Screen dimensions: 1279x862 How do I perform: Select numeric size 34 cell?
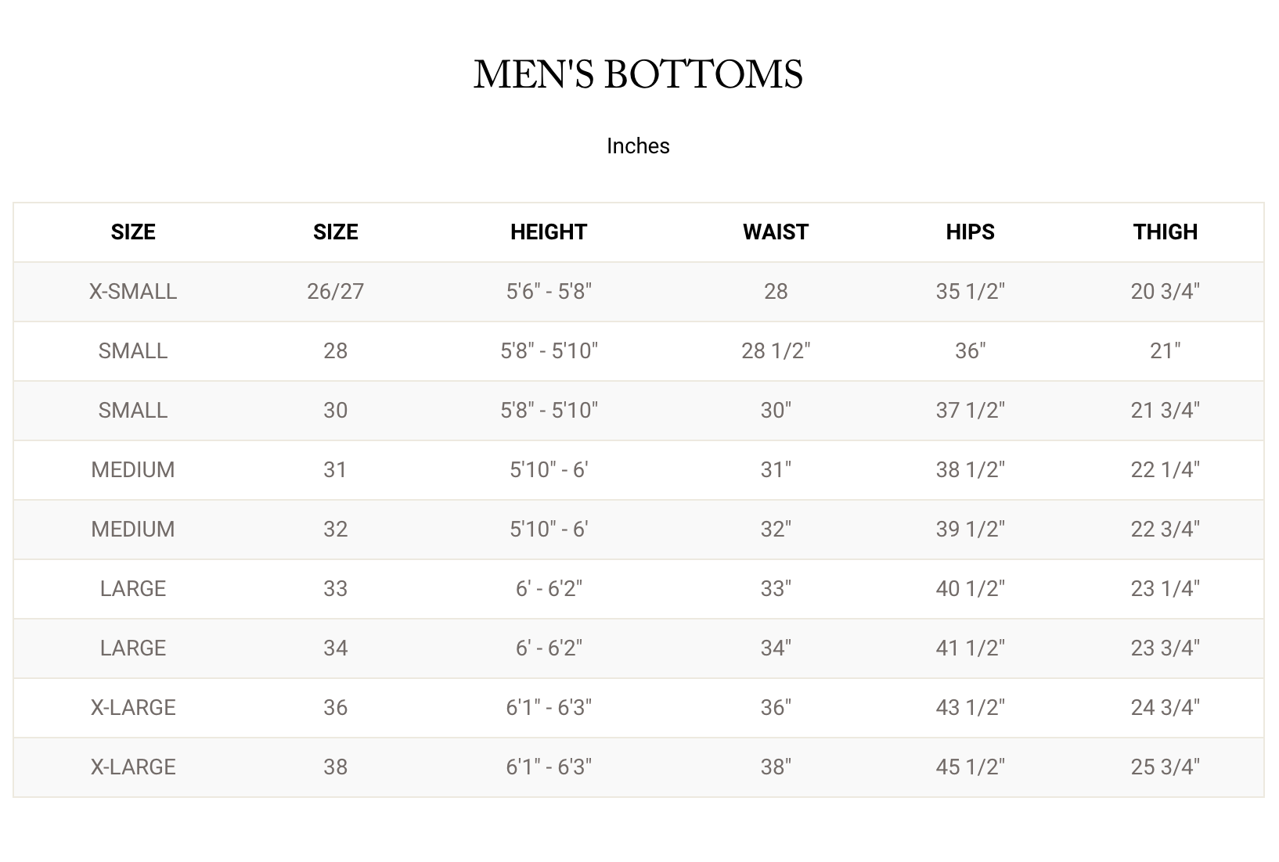335,648
